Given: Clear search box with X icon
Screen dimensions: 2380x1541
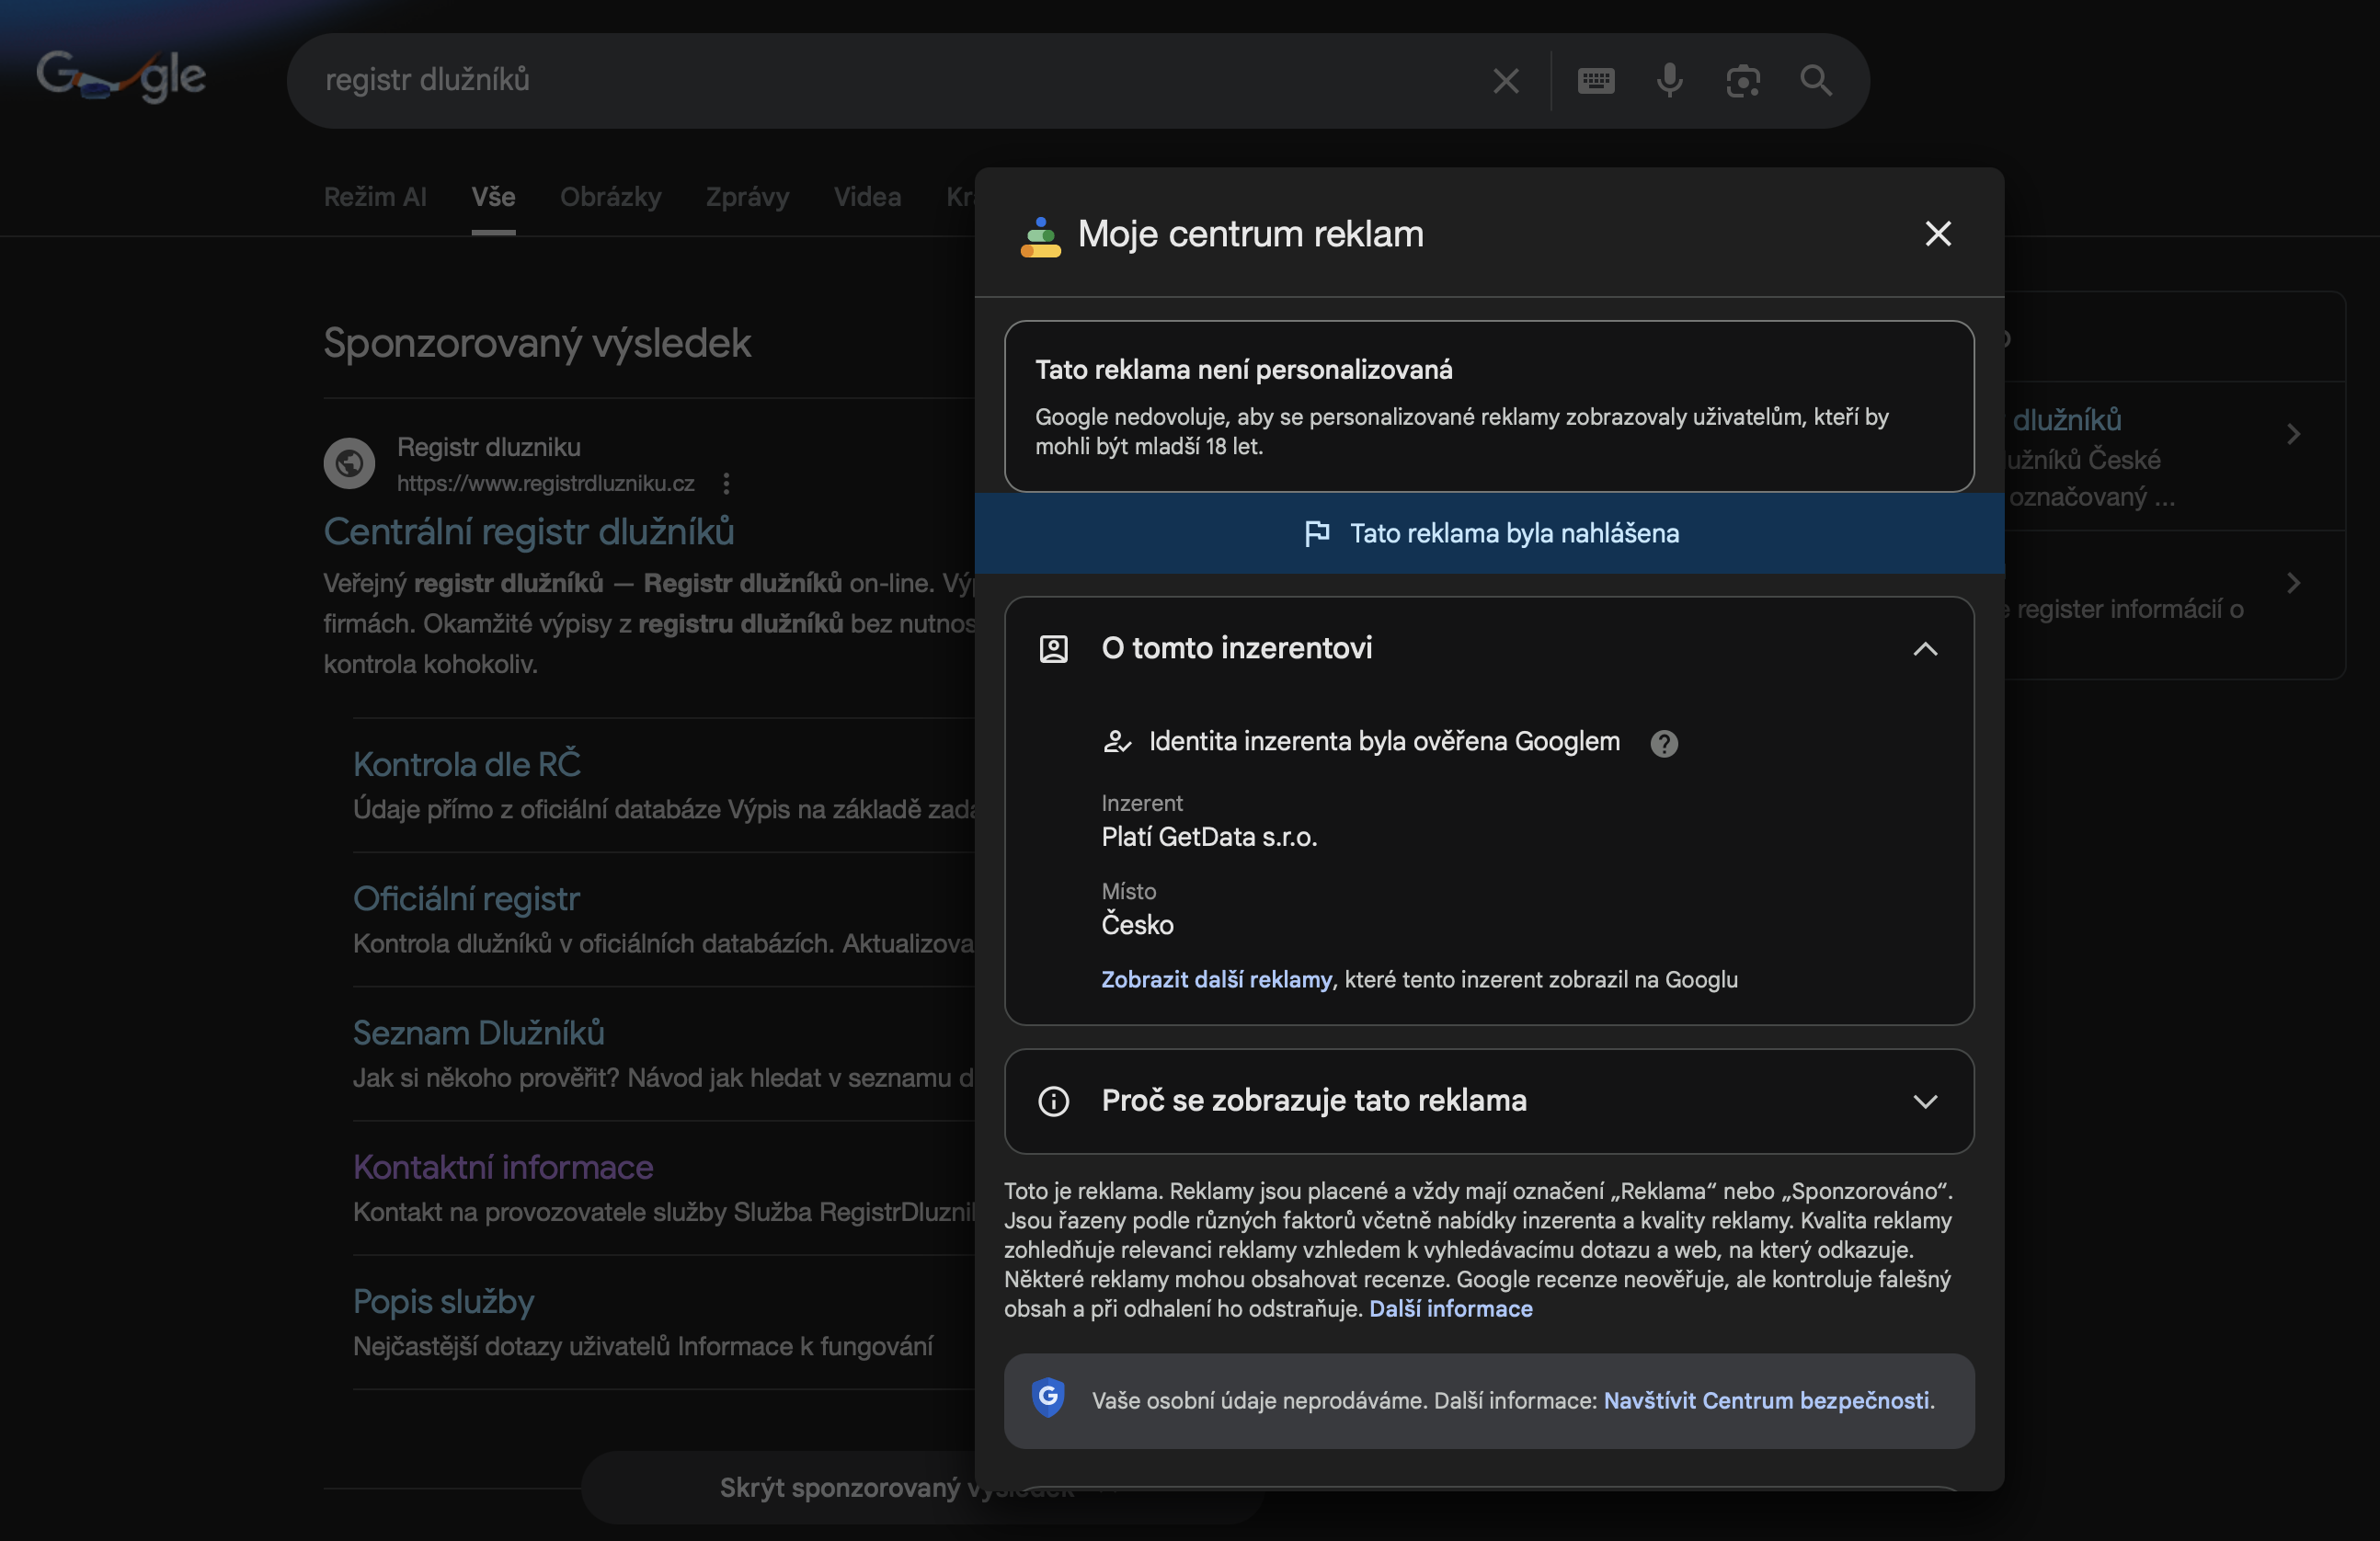Looking at the screenshot, I should coord(1505,81).
